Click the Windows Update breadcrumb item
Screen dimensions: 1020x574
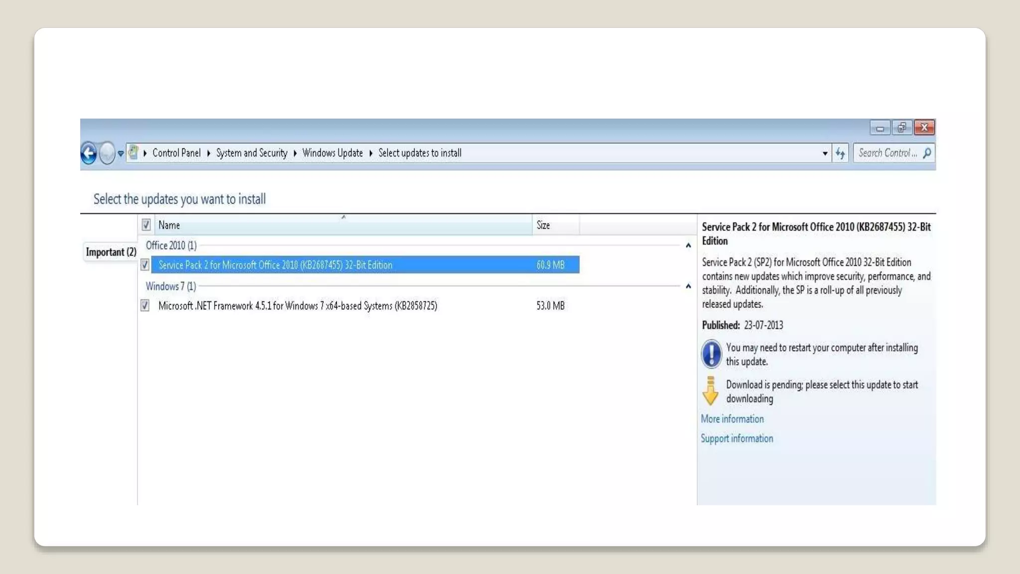[x=332, y=153]
